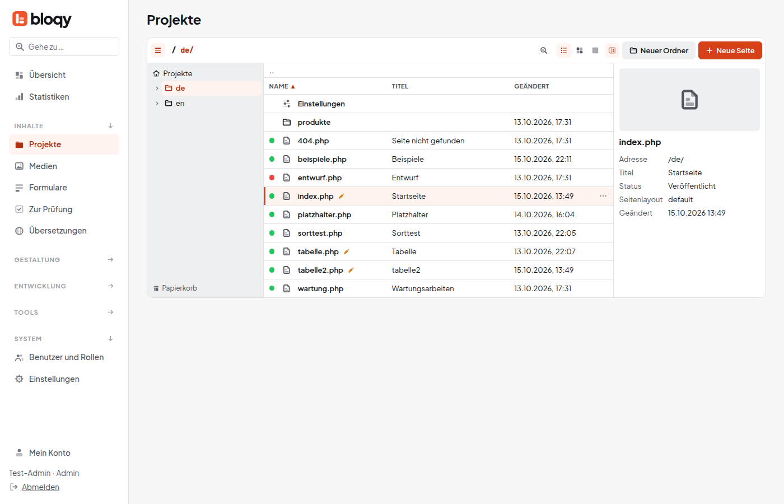The width and height of the screenshot is (784, 504).
Task: Click the Benutzer und Rollen icon
Action: (x=19, y=357)
